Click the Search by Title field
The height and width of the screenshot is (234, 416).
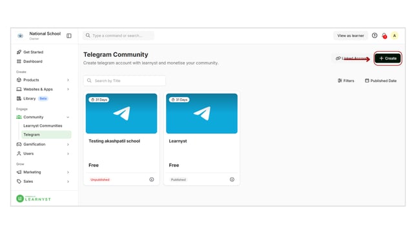click(x=125, y=81)
